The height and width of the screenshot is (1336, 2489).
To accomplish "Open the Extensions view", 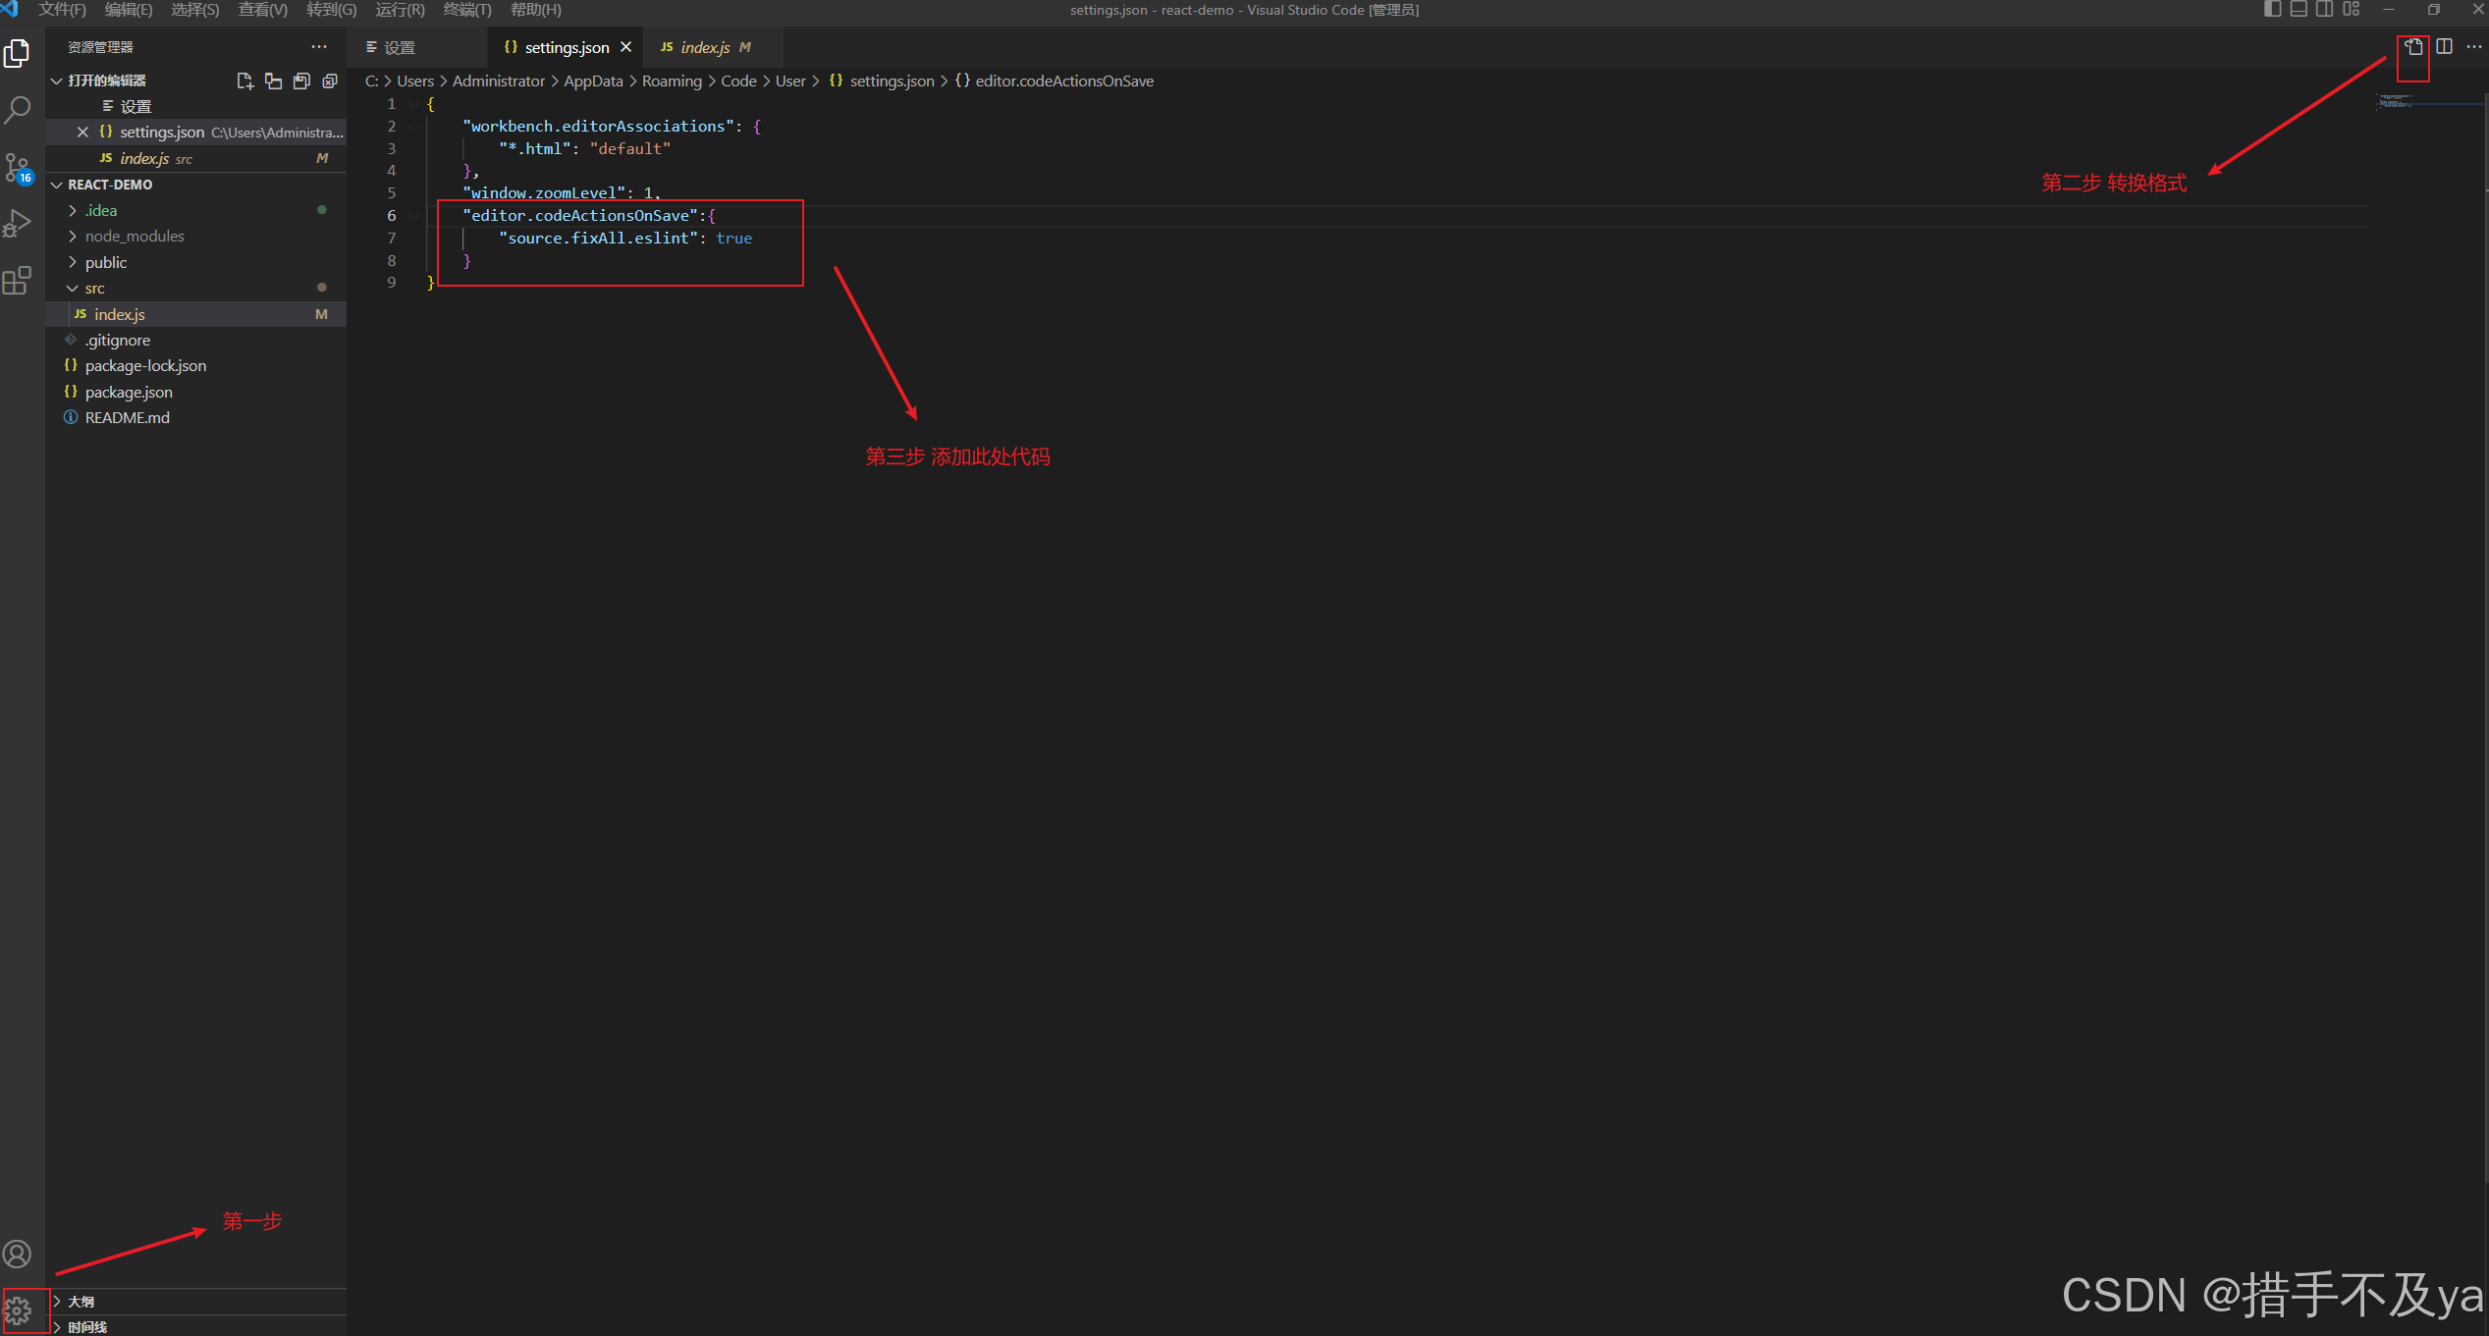I will [x=18, y=282].
